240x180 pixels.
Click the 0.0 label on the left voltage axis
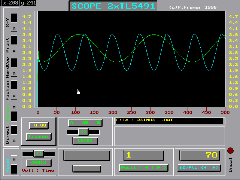(x=27, y=107)
